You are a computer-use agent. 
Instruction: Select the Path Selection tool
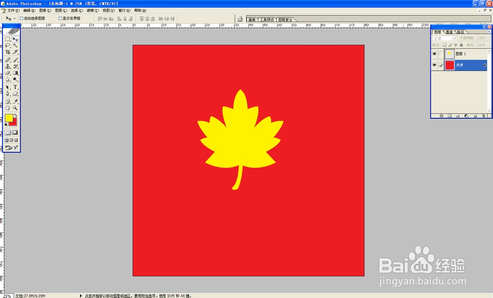coord(8,87)
